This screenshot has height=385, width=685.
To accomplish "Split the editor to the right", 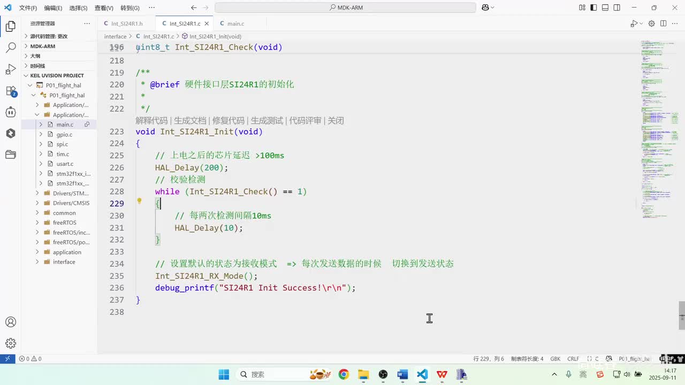I will 664,24.
